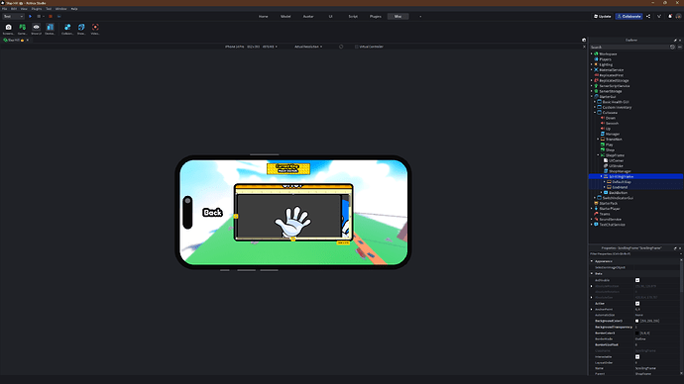
Task: Select Players in the Explorer
Action: [x=605, y=59]
